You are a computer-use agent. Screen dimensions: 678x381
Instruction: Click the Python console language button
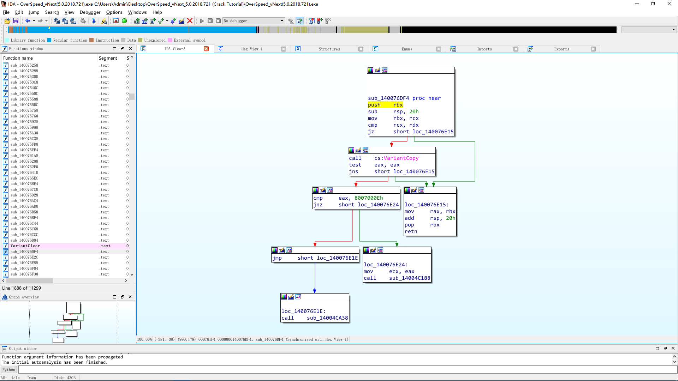(9, 370)
